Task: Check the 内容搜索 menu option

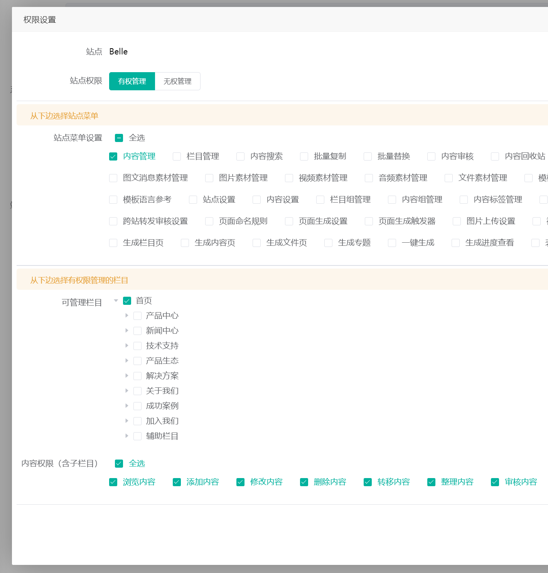Action: point(240,156)
